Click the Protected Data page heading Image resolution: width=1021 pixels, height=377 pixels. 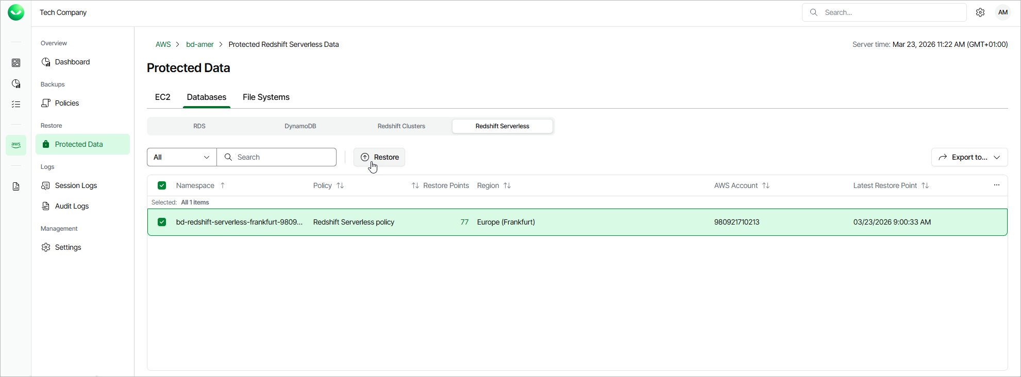click(189, 67)
